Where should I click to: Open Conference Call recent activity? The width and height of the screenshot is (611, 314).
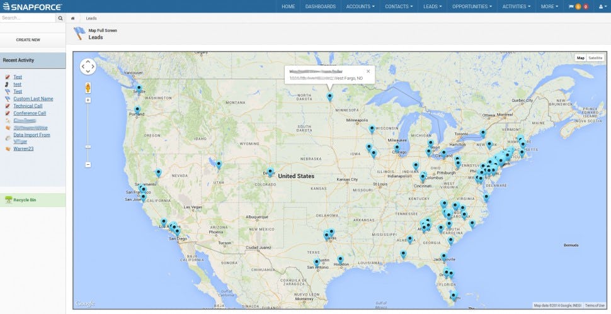[30, 113]
